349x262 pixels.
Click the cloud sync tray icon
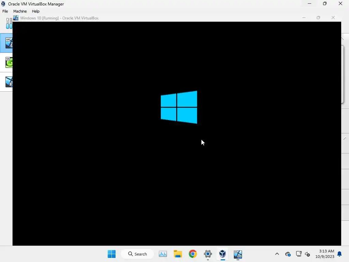[288, 254]
